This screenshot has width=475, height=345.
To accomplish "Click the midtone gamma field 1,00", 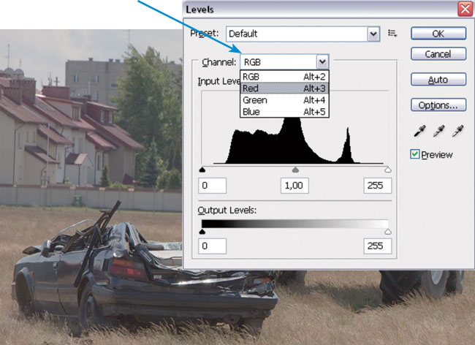I will pyautogui.click(x=294, y=186).
